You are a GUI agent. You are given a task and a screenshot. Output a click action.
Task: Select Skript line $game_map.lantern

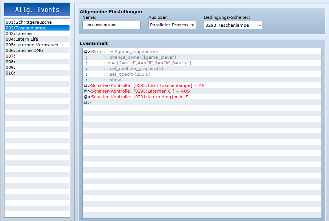202,52
